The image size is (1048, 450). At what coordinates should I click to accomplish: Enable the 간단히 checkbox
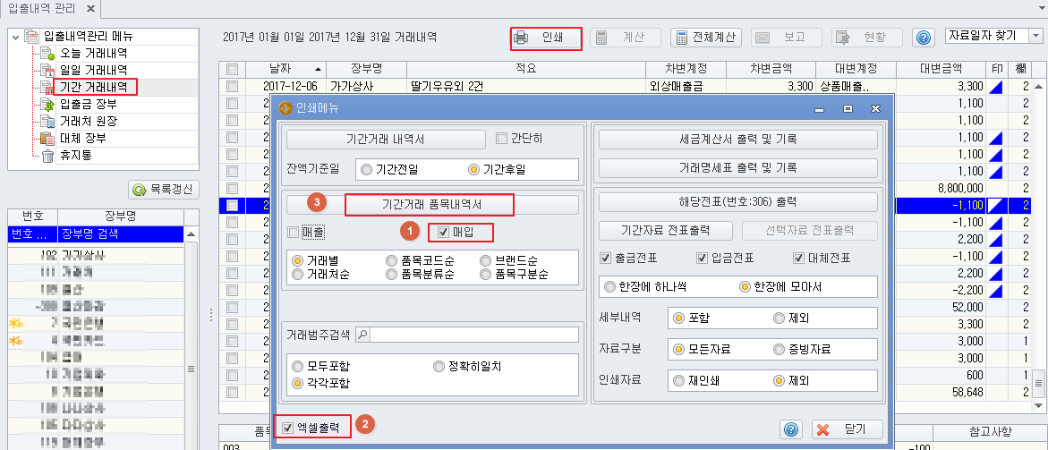[501, 139]
